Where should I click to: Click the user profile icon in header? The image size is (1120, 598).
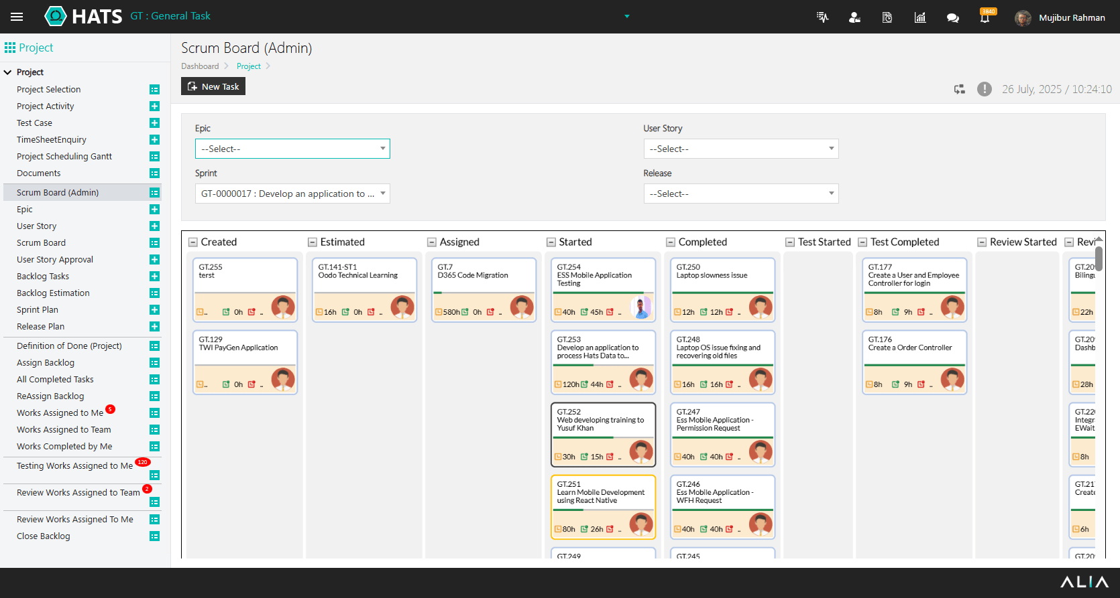[854, 17]
